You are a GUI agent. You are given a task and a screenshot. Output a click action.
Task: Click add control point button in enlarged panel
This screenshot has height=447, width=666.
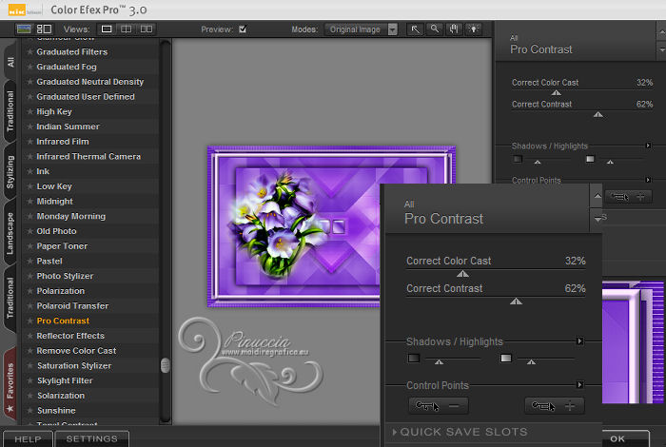(555, 406)
